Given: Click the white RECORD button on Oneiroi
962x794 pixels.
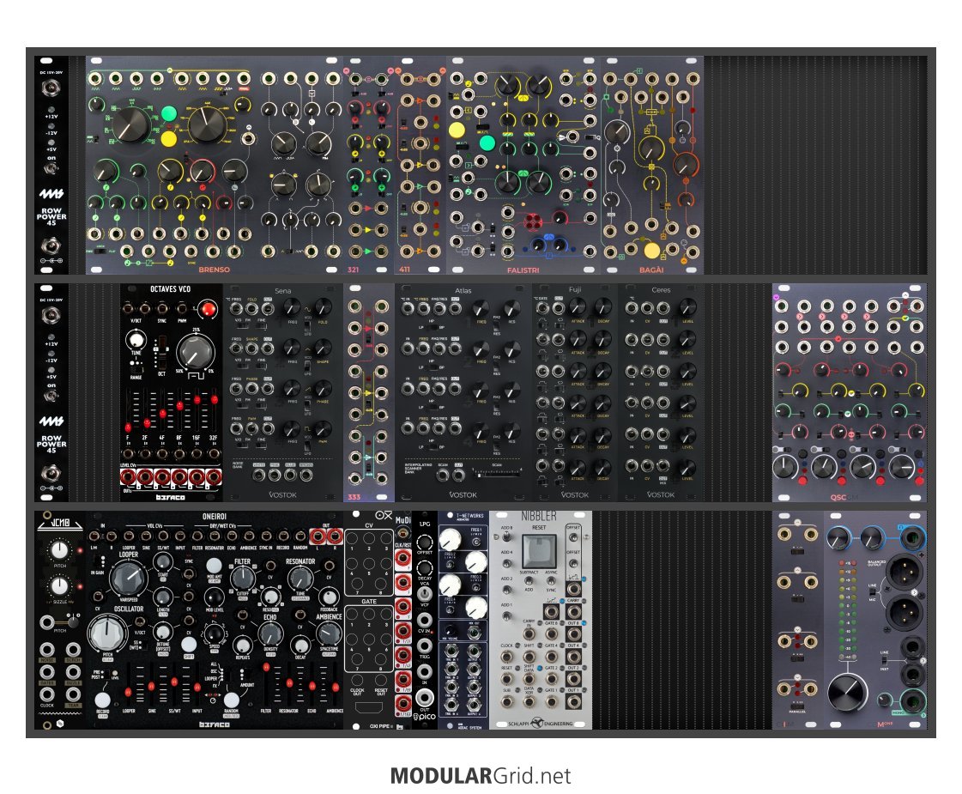Looking at the screenshot, I should pos(102,700).
